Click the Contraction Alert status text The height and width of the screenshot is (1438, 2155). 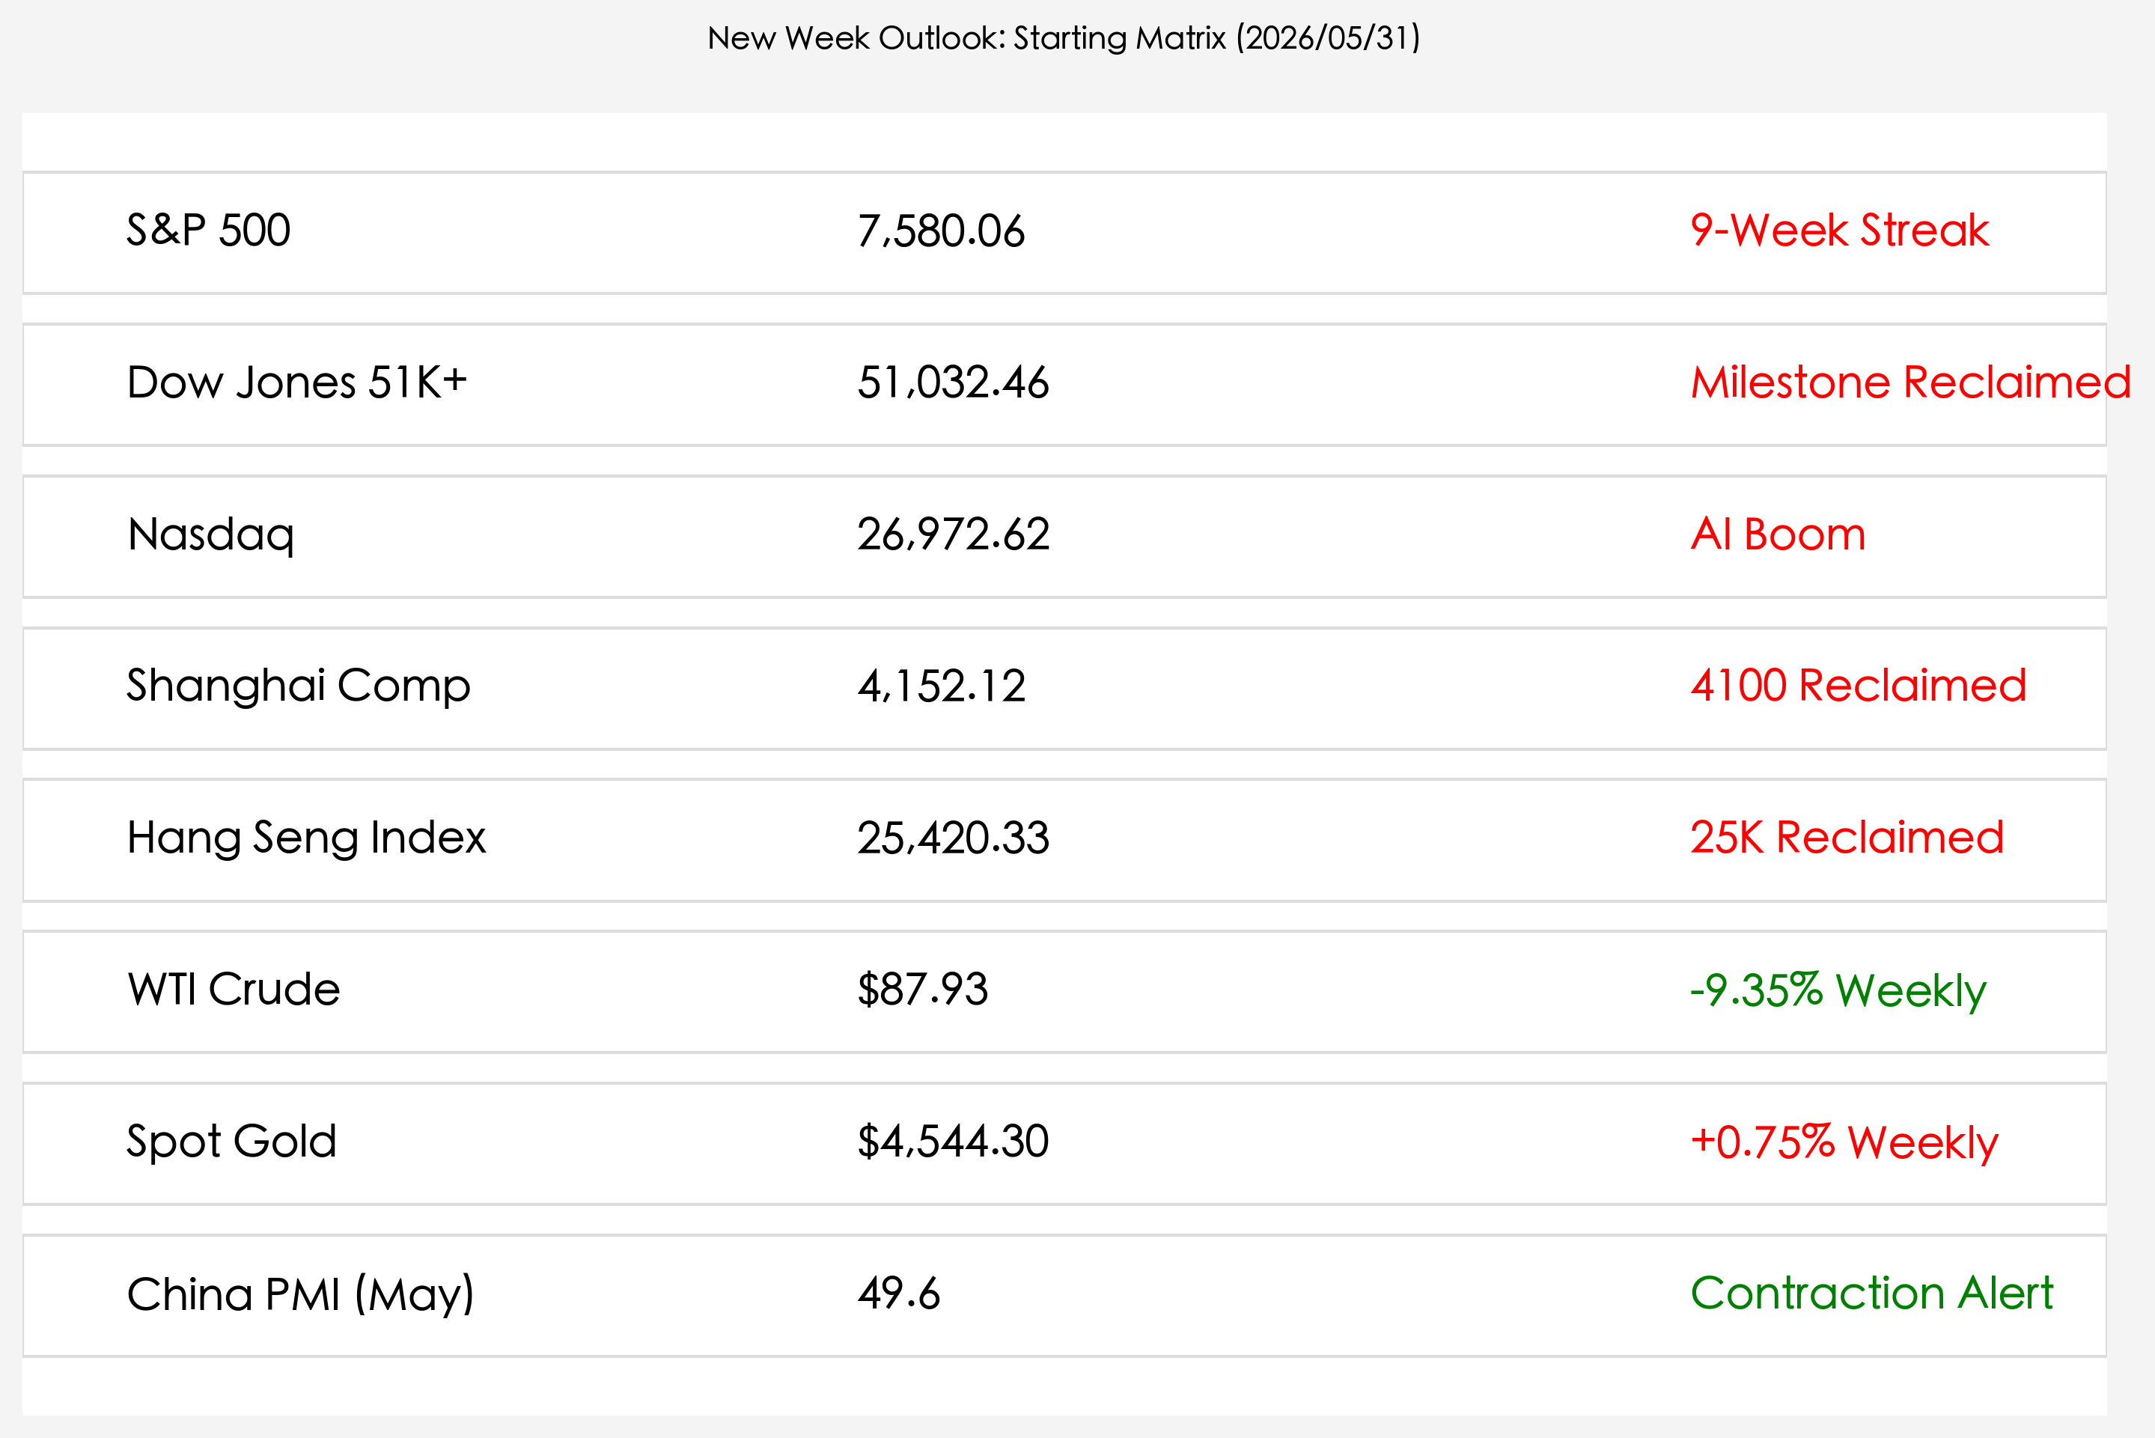(x=1871, y=1293)
